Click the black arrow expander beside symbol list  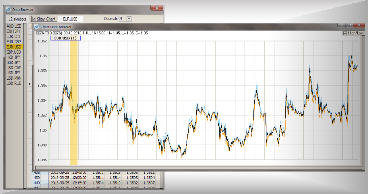pyautogui.click(x=29, y=83)
